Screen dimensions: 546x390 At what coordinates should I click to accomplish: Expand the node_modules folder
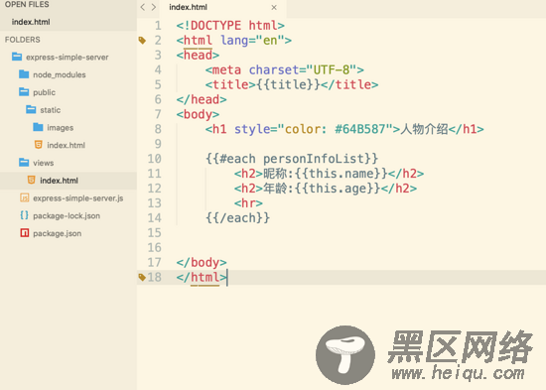60,74
